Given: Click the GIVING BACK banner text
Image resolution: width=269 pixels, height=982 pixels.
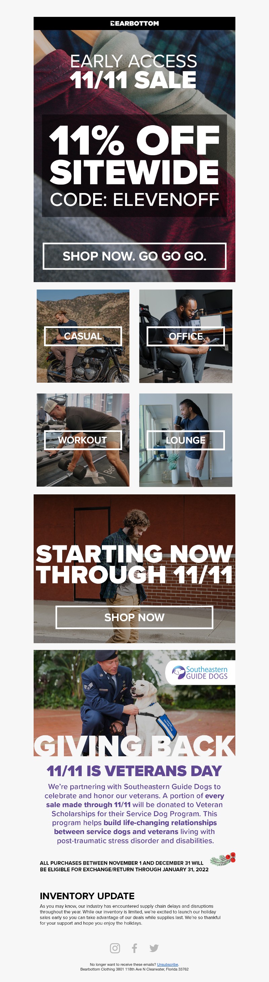Looking at the screenshot, I should coord(134,745).
